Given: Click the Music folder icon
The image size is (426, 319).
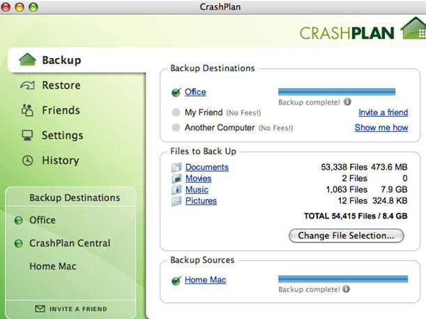Looking at the screenshot, I should 176,190.
